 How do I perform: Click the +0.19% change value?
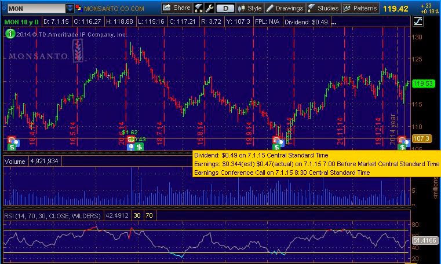[x=429, y=12]
